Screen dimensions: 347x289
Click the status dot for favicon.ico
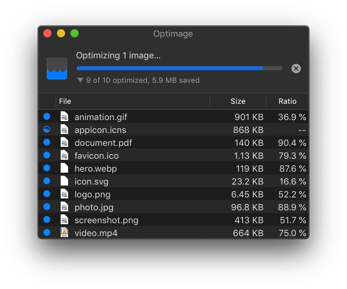pos(47,155)
